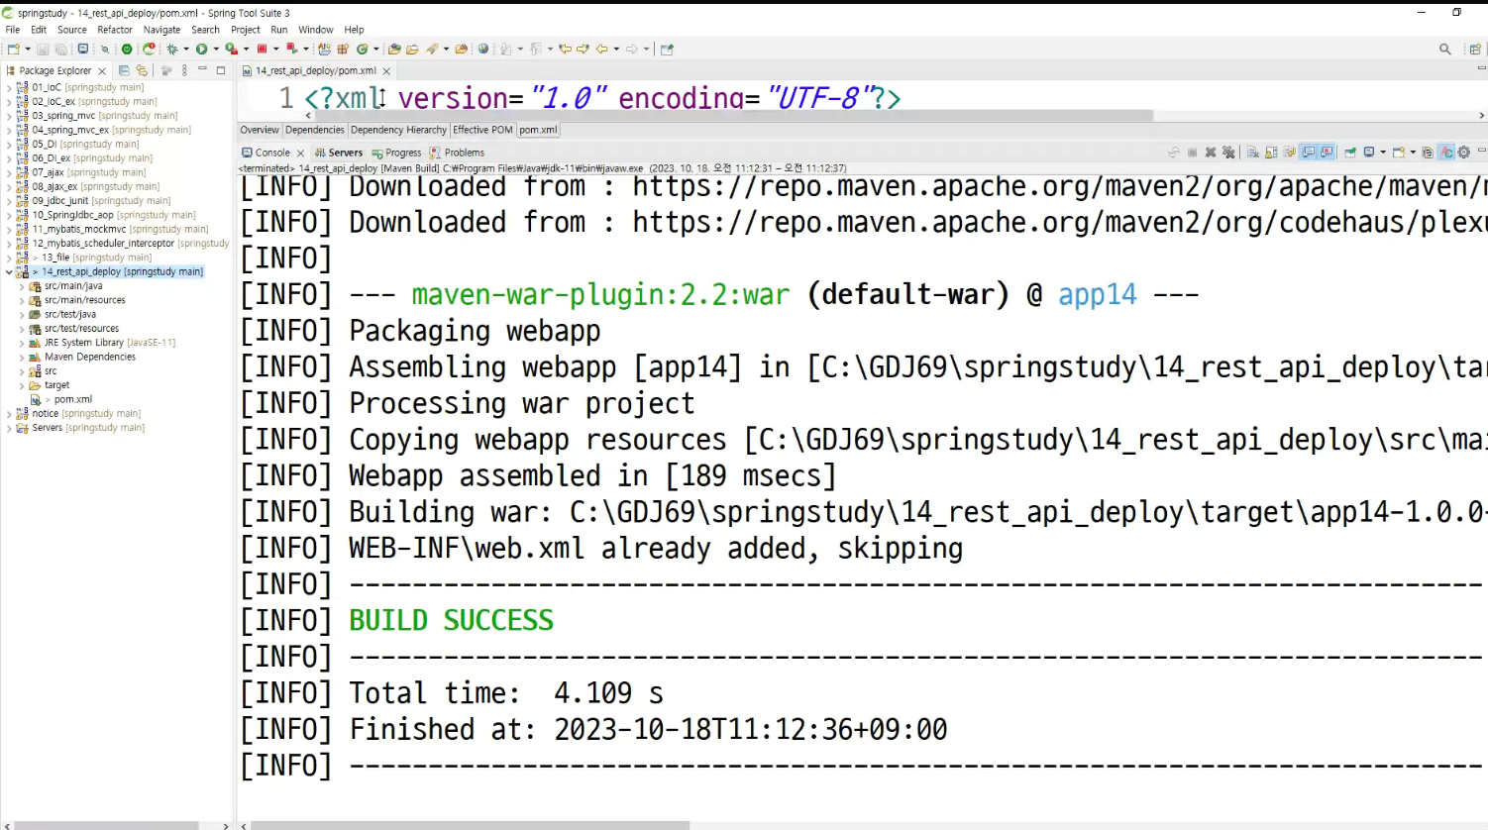Open Package Explorer view menu dots
Image resolution: width=1488 pixels, height=830 pixels.
[x=184, y=70]
